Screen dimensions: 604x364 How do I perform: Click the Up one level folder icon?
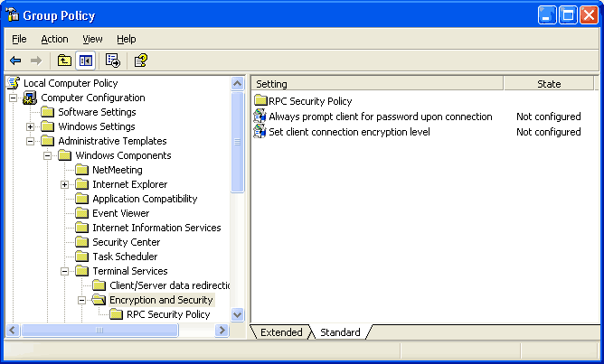coord(64,61)
